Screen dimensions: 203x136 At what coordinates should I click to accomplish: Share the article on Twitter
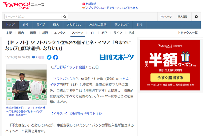point(49,57)
